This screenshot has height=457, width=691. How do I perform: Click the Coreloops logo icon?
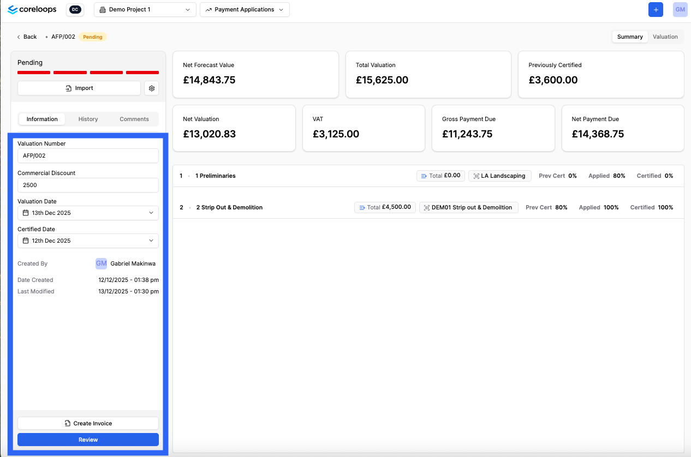coord(13,10)
